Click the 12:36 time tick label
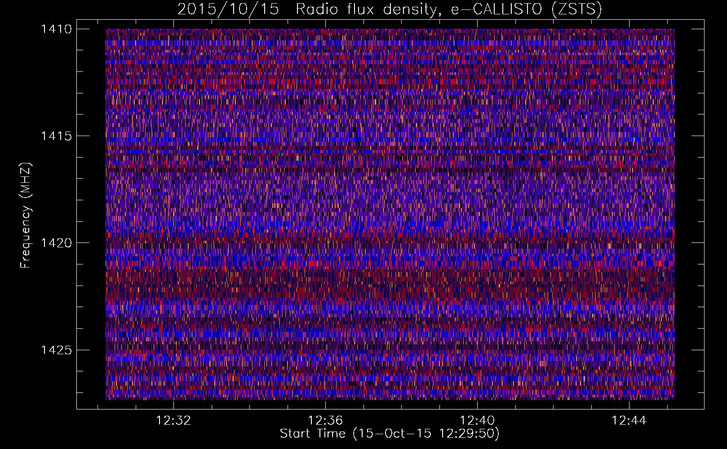 pyautogui.click(x=325, y=420)
